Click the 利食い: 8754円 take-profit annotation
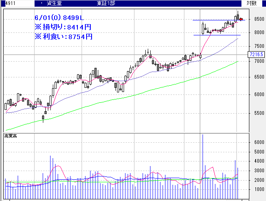This screenshot has height=201, width=266. (62, 36)
